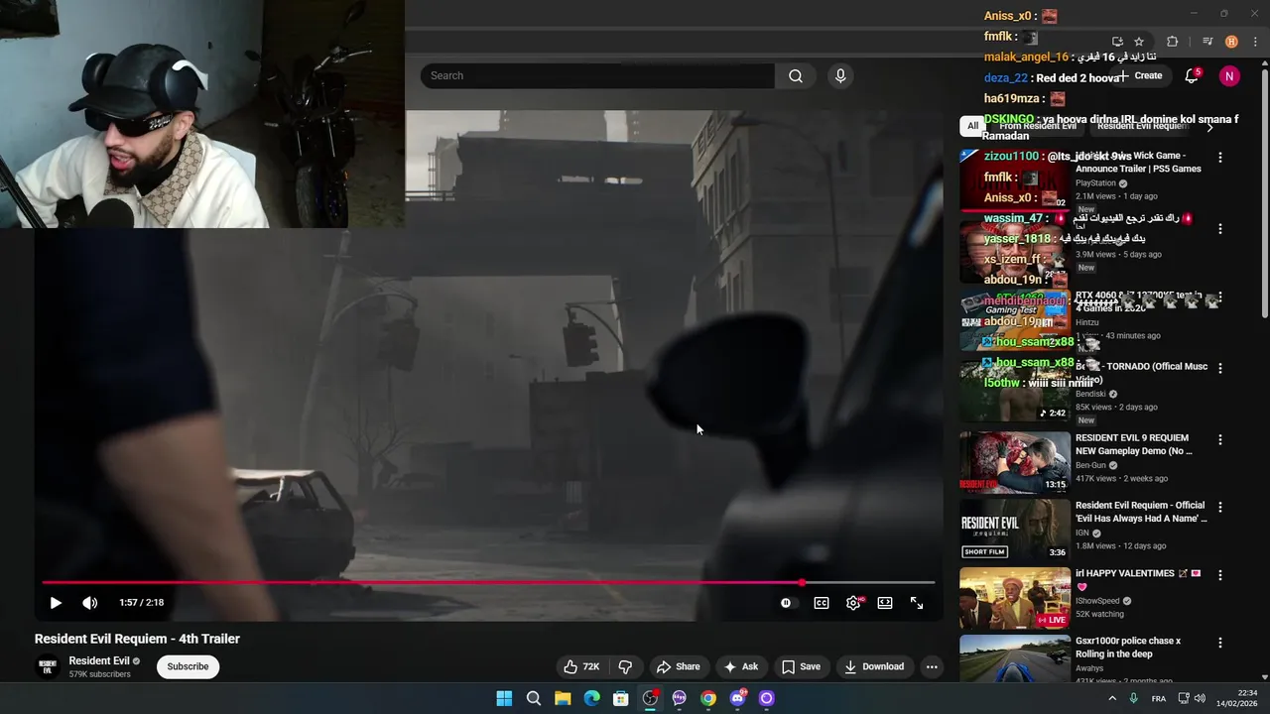
Task: Show more filter chips with the arrow
Action: 1209,127
